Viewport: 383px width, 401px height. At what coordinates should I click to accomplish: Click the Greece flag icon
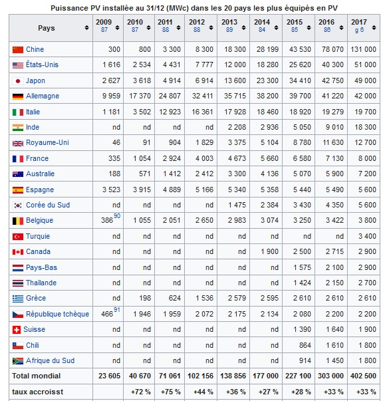pyautogui.click(x=18, y=299)
